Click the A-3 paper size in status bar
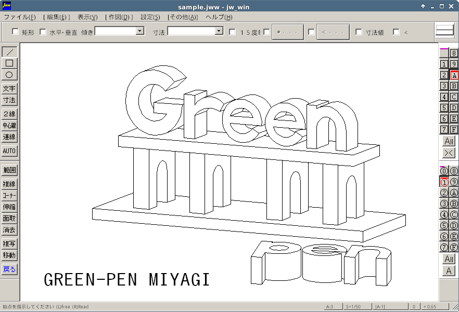 334,307
